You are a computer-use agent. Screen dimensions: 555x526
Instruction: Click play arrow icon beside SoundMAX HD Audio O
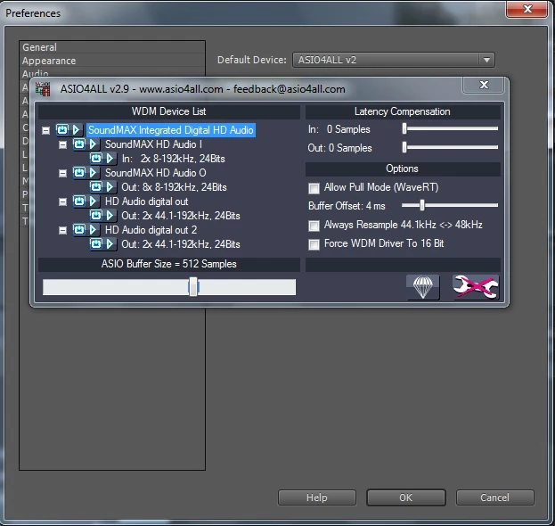pyautogui.click(x=93, y=172)
